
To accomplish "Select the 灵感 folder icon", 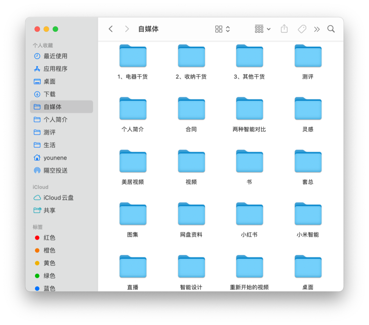I will coord(308,108).
